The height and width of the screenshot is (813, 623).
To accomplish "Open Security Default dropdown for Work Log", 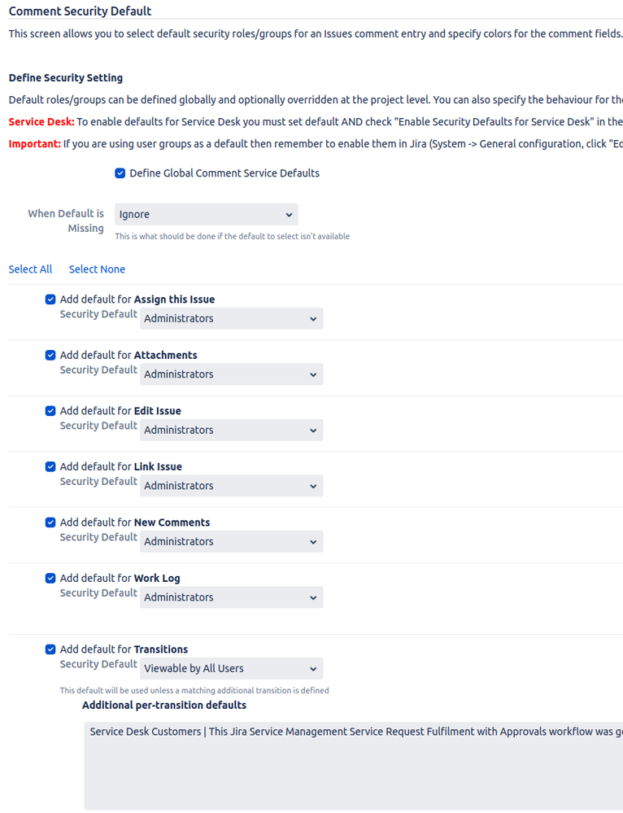I will pos(232,597).
